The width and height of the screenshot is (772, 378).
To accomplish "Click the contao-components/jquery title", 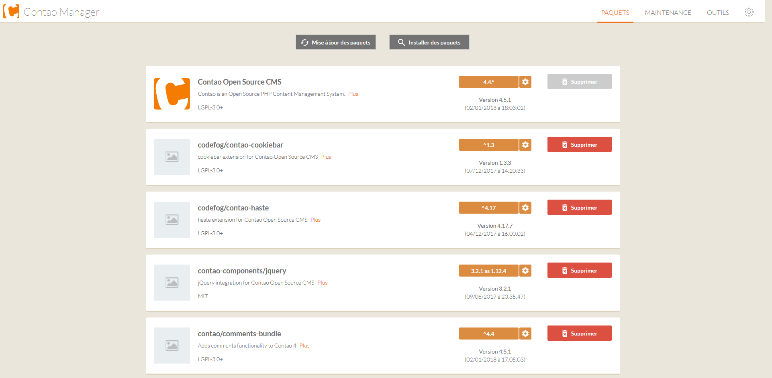I will tap(242, 271).
